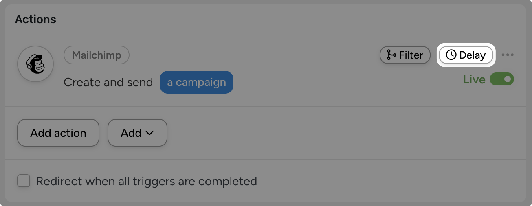Select the Mailchimp app tag
This screenshot has height=206, width=532.
tap(97, 55)
